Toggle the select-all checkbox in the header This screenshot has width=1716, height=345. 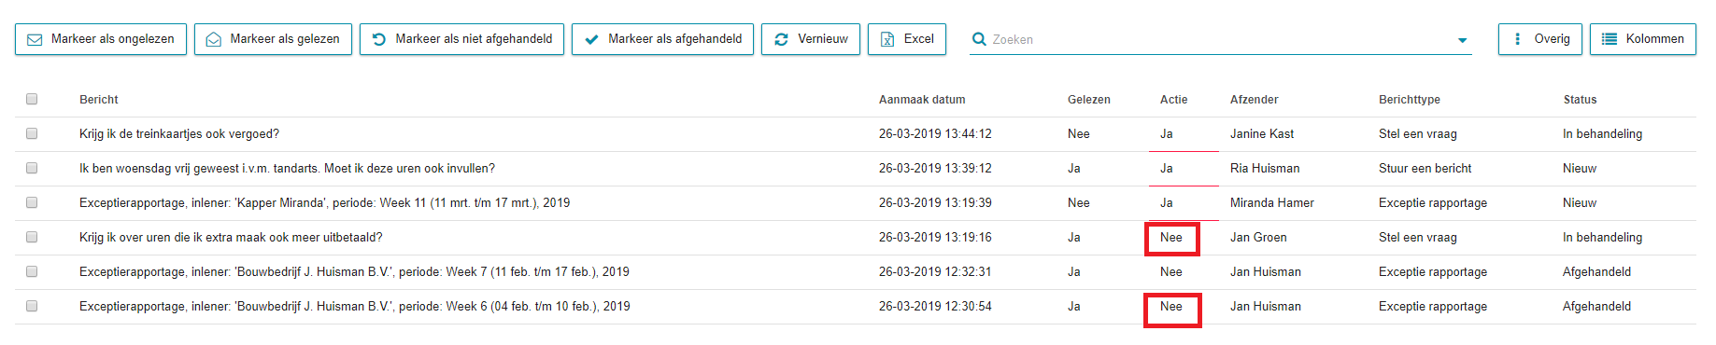tap(32, 99)
